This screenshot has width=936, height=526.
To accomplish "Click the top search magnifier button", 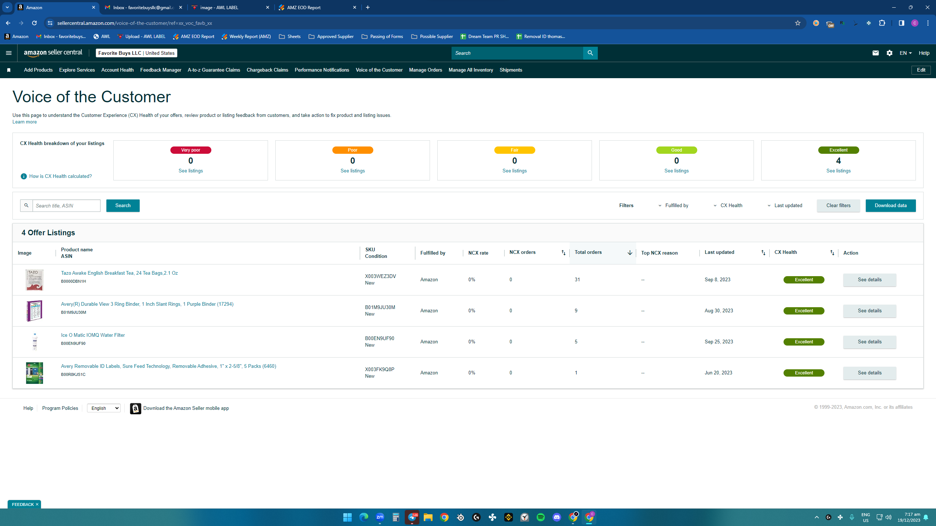I will point(590,53).
